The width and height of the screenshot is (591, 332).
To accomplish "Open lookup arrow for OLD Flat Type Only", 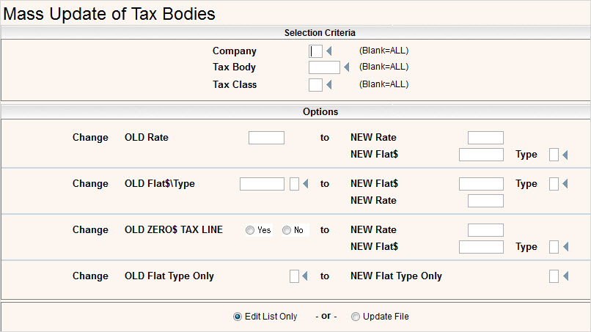I will tap(305, 276).
